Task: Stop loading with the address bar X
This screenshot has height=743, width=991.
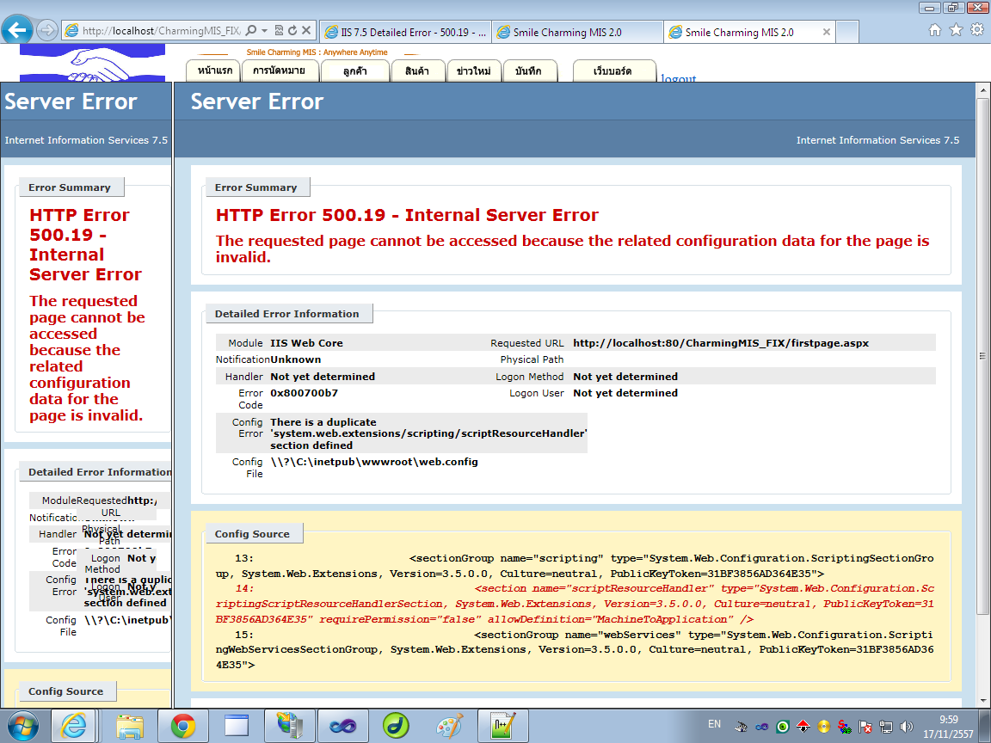Action: click(306, 30)
